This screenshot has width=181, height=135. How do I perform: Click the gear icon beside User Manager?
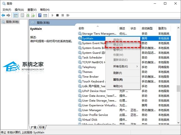pos(80,110)
